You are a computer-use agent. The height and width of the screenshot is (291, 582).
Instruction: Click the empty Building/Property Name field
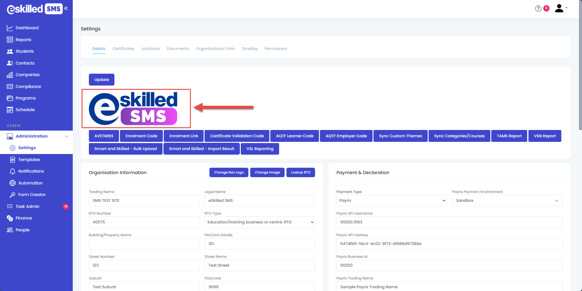tap(144, 244)
